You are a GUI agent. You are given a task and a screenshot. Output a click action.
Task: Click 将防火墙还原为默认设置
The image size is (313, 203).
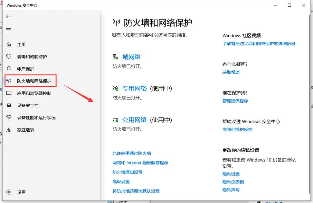pos(136,191)
